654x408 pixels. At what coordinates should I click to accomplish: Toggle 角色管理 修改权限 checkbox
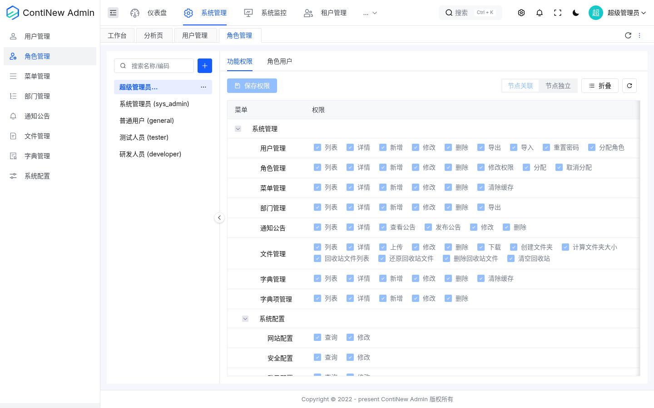(x=481, y=167)
